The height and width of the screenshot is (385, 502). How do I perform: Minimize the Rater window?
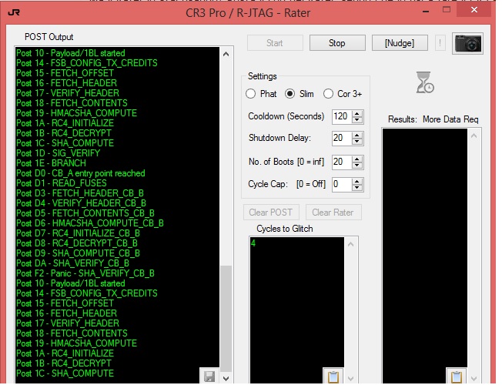[426, 12]
